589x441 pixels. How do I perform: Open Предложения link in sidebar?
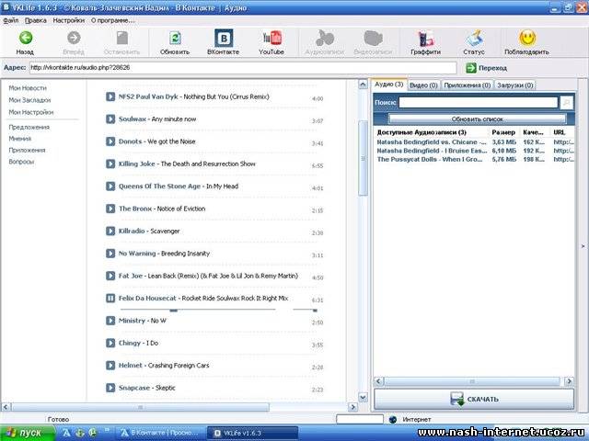coord(29,127)
